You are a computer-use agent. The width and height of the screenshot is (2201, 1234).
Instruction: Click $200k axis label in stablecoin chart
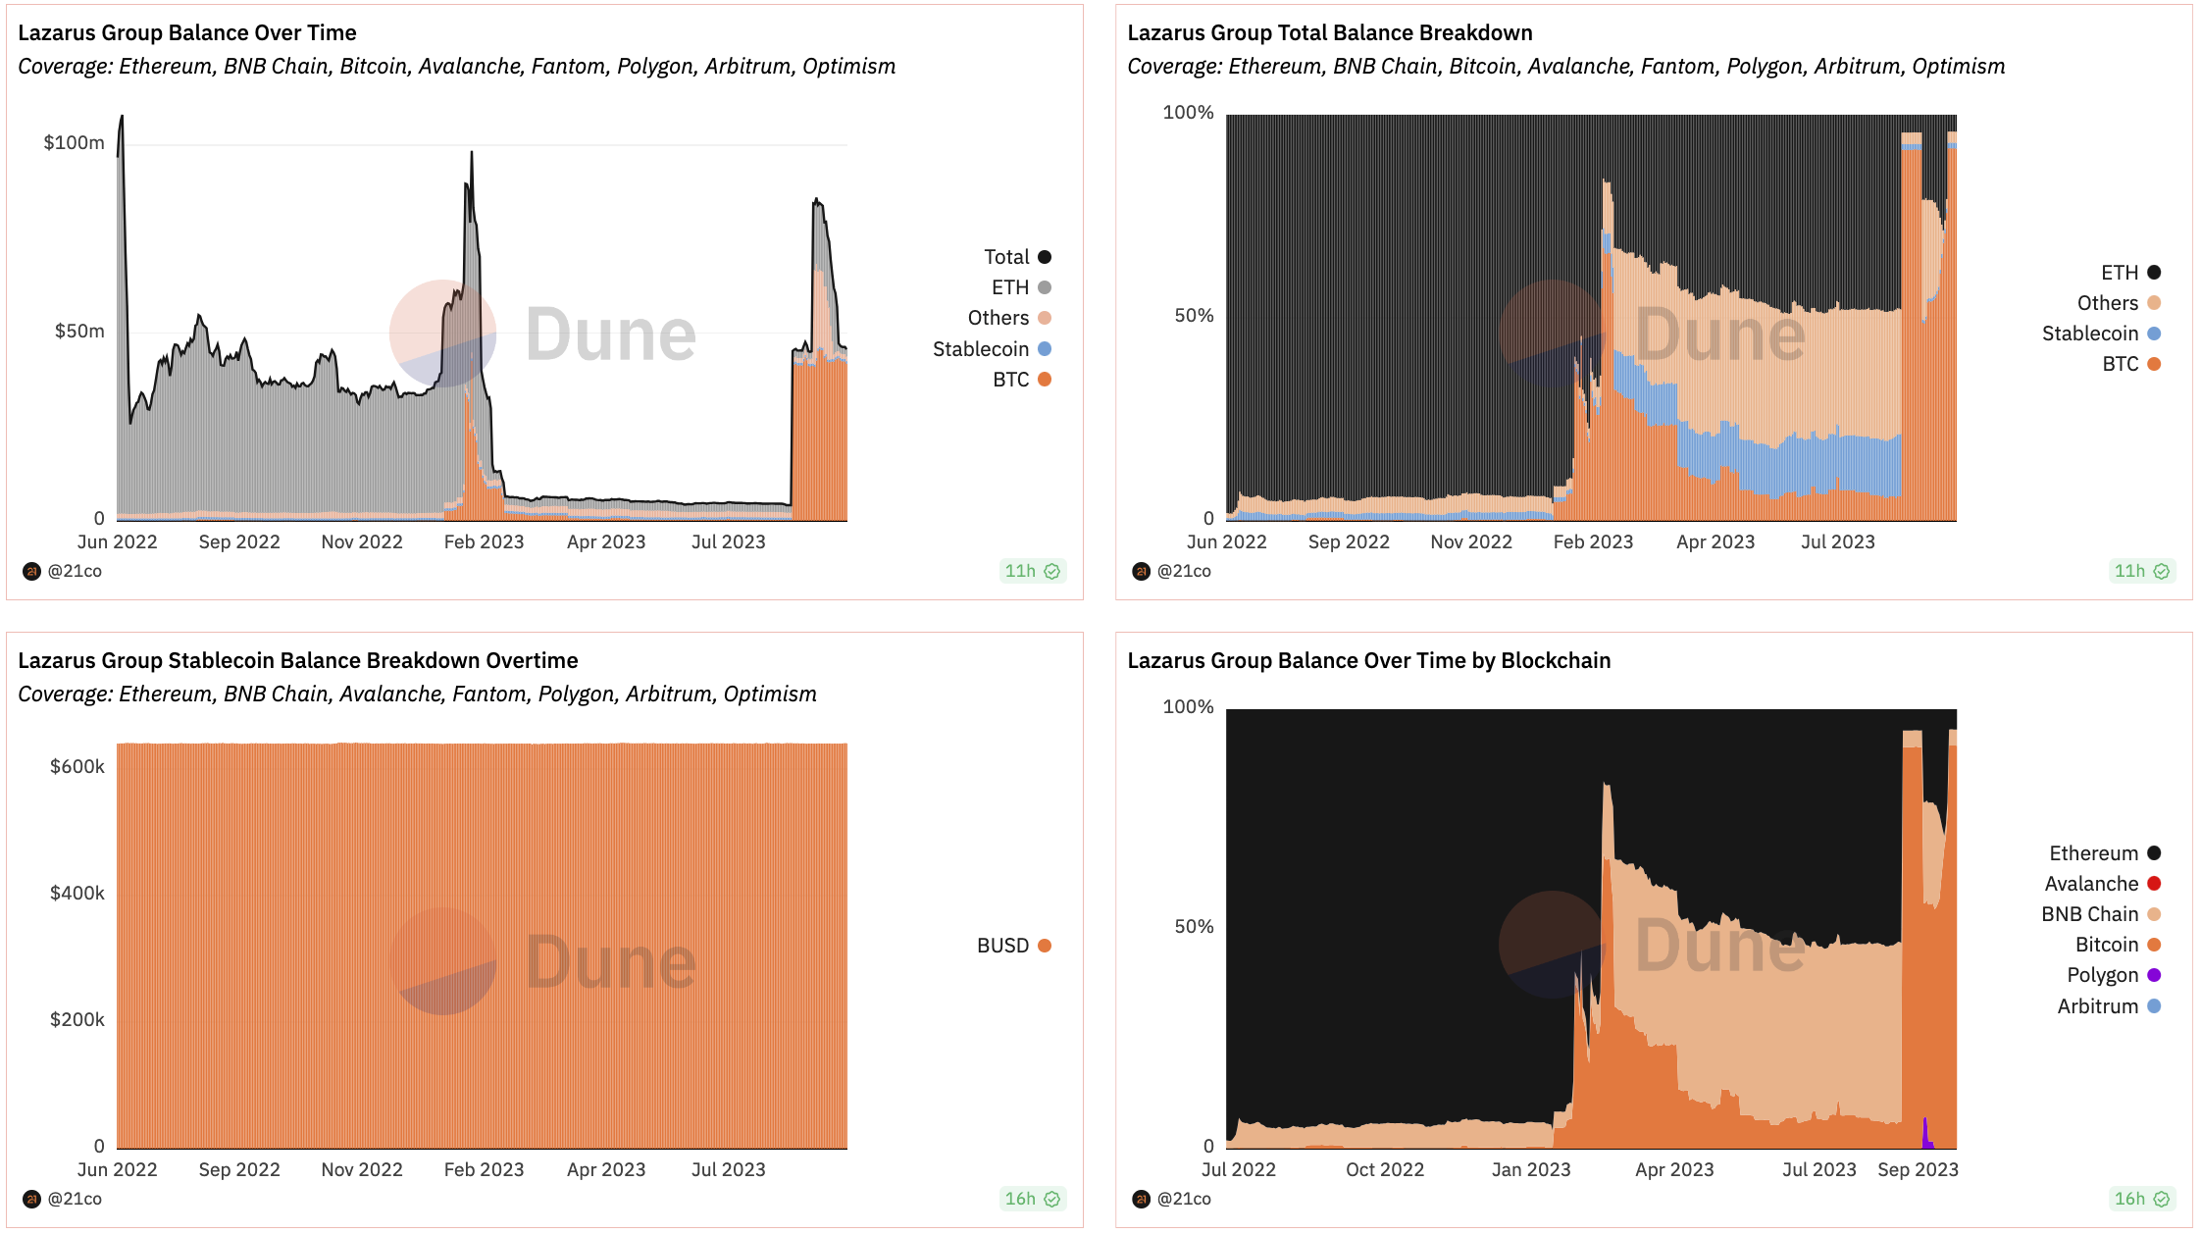77,1019
